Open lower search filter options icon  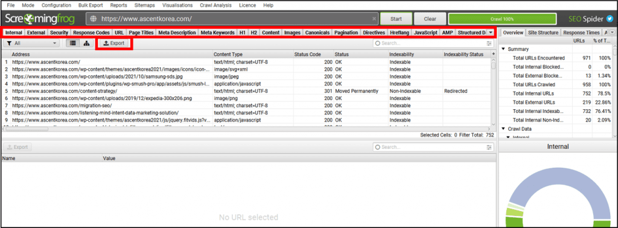489,147
